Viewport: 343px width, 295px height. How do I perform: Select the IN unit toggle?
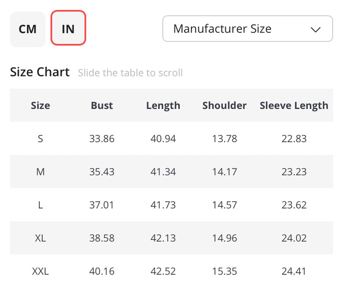pos(68,29)
